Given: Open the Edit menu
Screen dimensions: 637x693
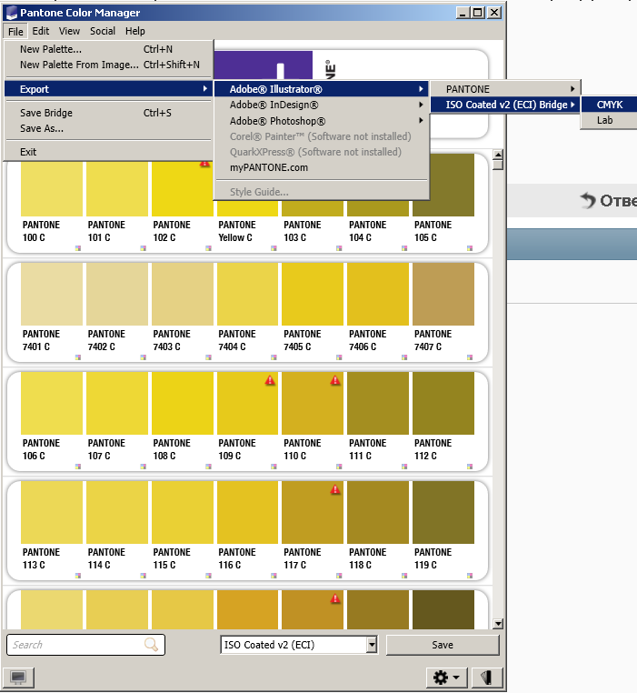Looking at the screenshot, I should pos(41,31).
